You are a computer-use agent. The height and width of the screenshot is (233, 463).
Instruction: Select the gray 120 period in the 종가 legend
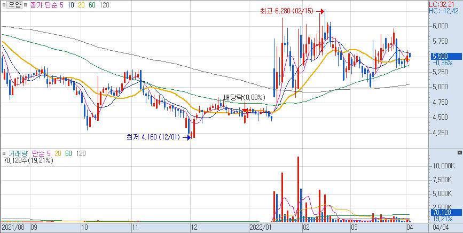[104, 5]
